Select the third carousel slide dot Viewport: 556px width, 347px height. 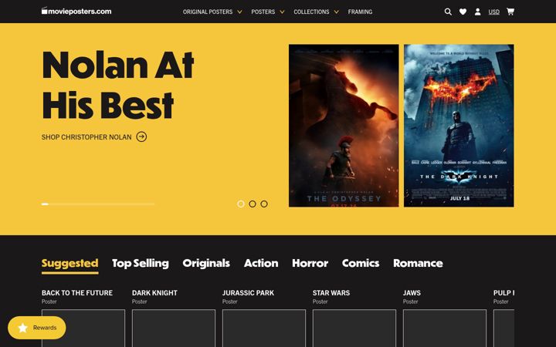point(264,204)
